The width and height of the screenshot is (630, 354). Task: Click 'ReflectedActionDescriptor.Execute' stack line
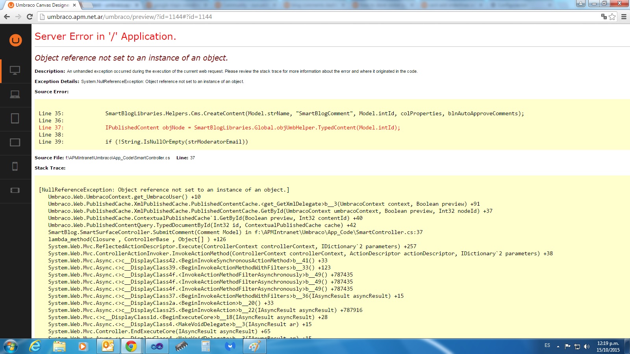232,246
